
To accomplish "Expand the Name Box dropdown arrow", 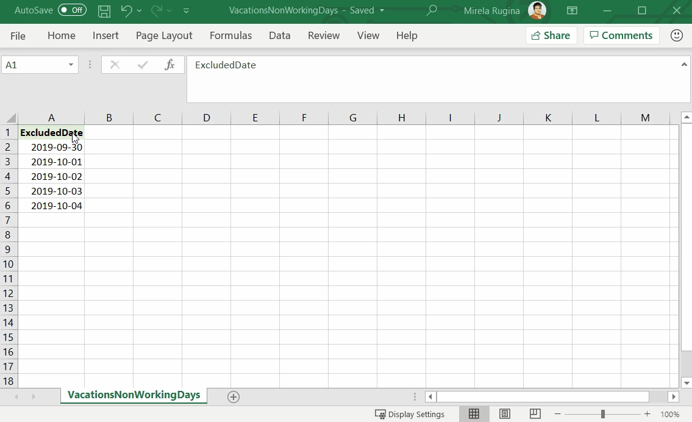I will 71,65.
